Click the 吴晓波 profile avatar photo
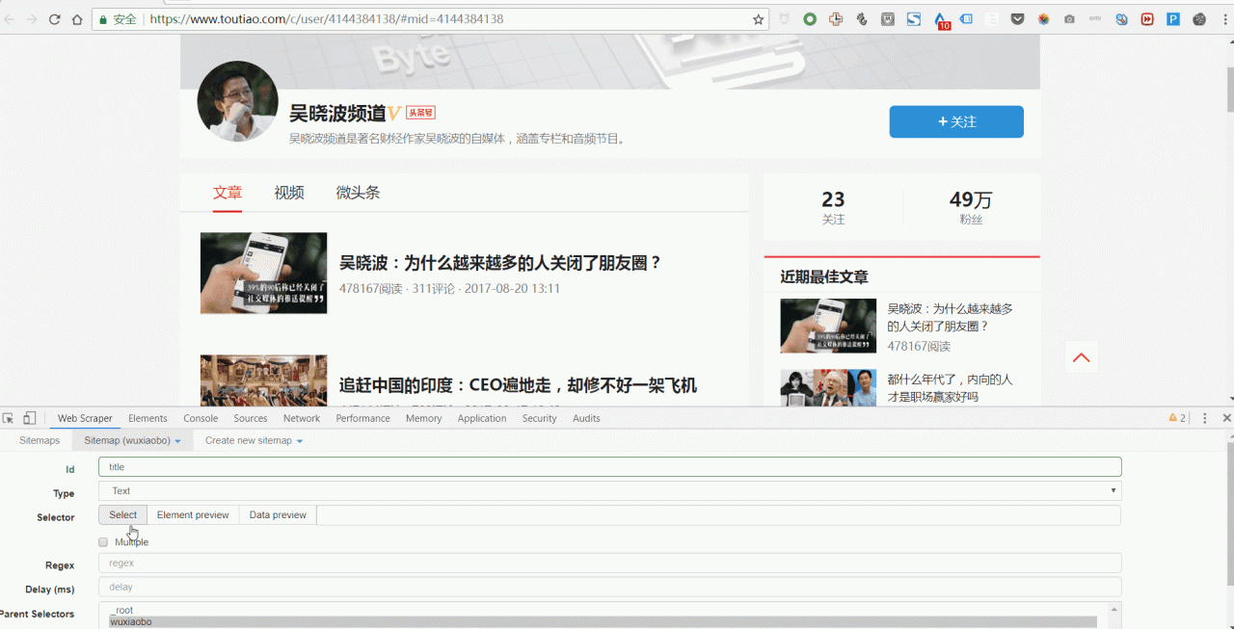The height and width of the screenshot is (629, 1234). 238,101
